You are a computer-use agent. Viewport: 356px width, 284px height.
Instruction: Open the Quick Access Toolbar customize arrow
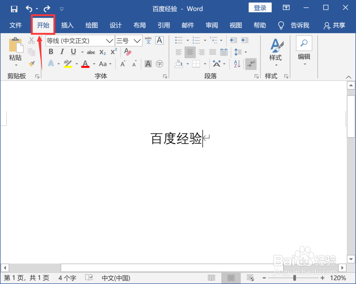[x=62, y=9]
